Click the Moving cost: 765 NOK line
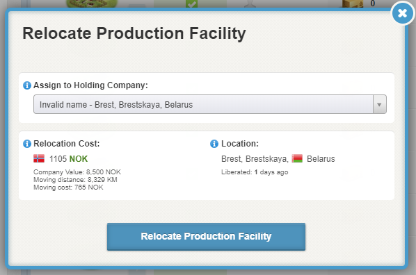The image size is (416, 275). click(x=68, y=187)
